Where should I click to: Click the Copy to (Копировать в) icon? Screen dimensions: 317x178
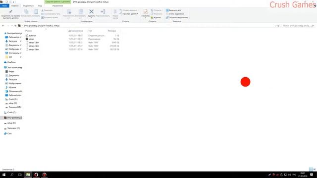point(81,11)
